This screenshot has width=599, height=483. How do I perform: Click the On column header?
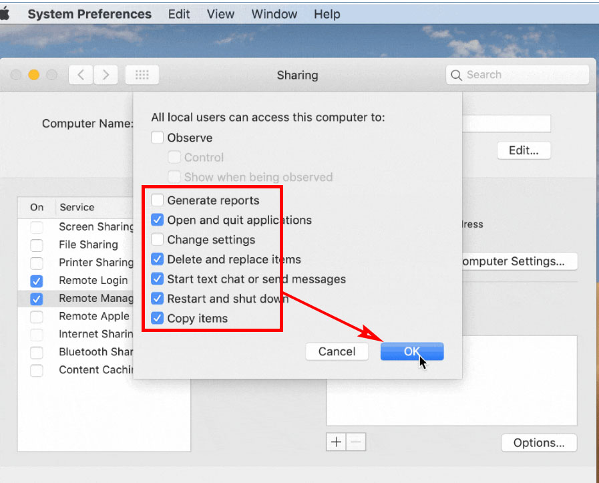coord(37,207)
